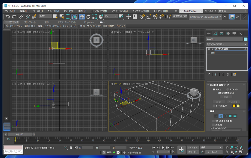The height and width of the screenshot is (158, 251).
Task: Toggle セットキー set key mode
Action: (193, 152)
